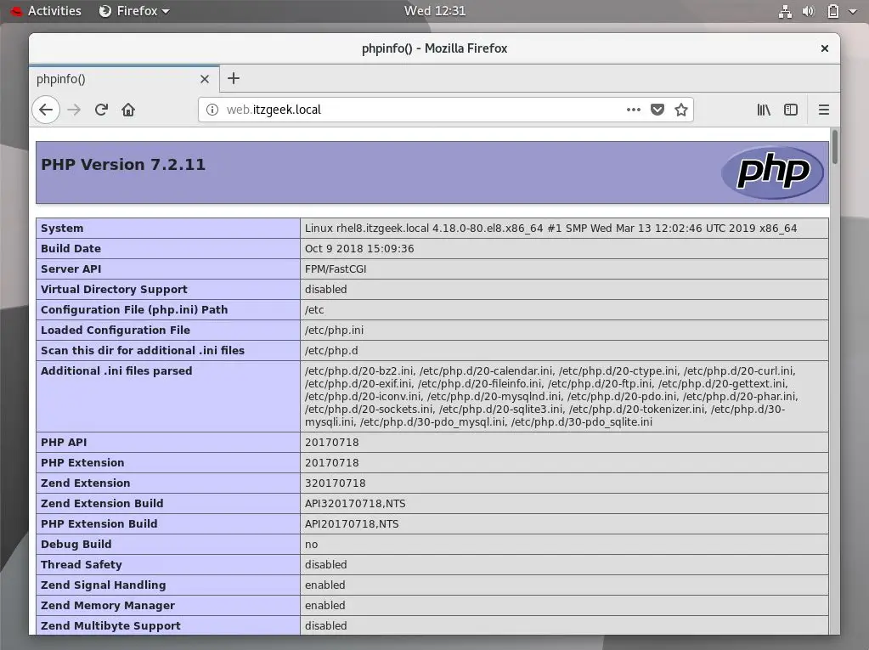Image resolution: width=869 pixels, height=650 pixels.
Task: Open the Firefox home page icon
Action: (128, 110)
